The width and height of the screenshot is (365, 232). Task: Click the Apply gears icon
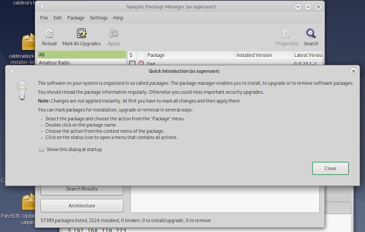(x=114, y=34)
